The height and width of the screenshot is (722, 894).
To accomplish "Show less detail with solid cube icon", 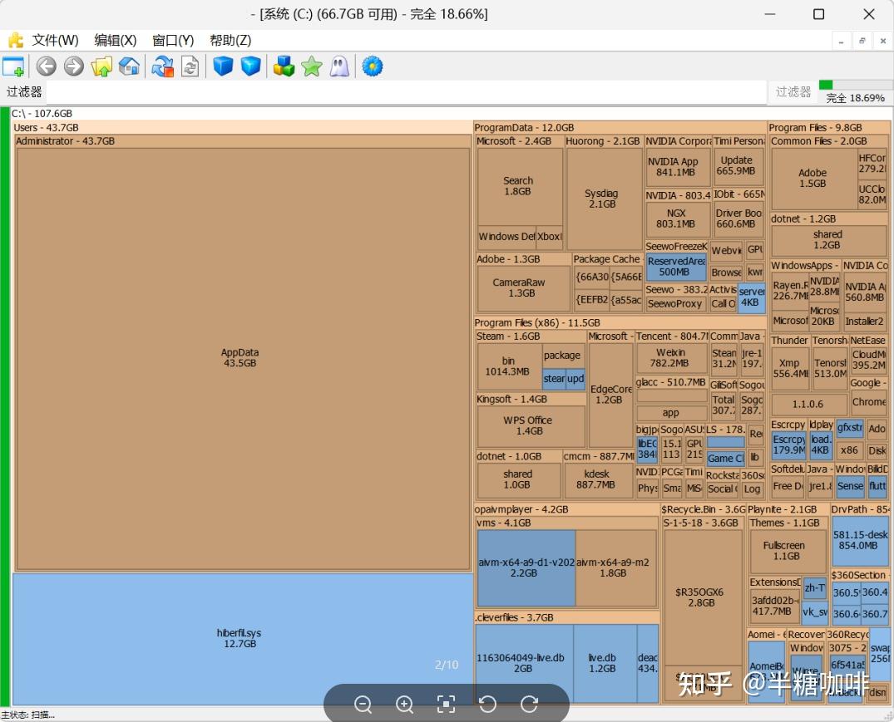I will click(223, 66).
